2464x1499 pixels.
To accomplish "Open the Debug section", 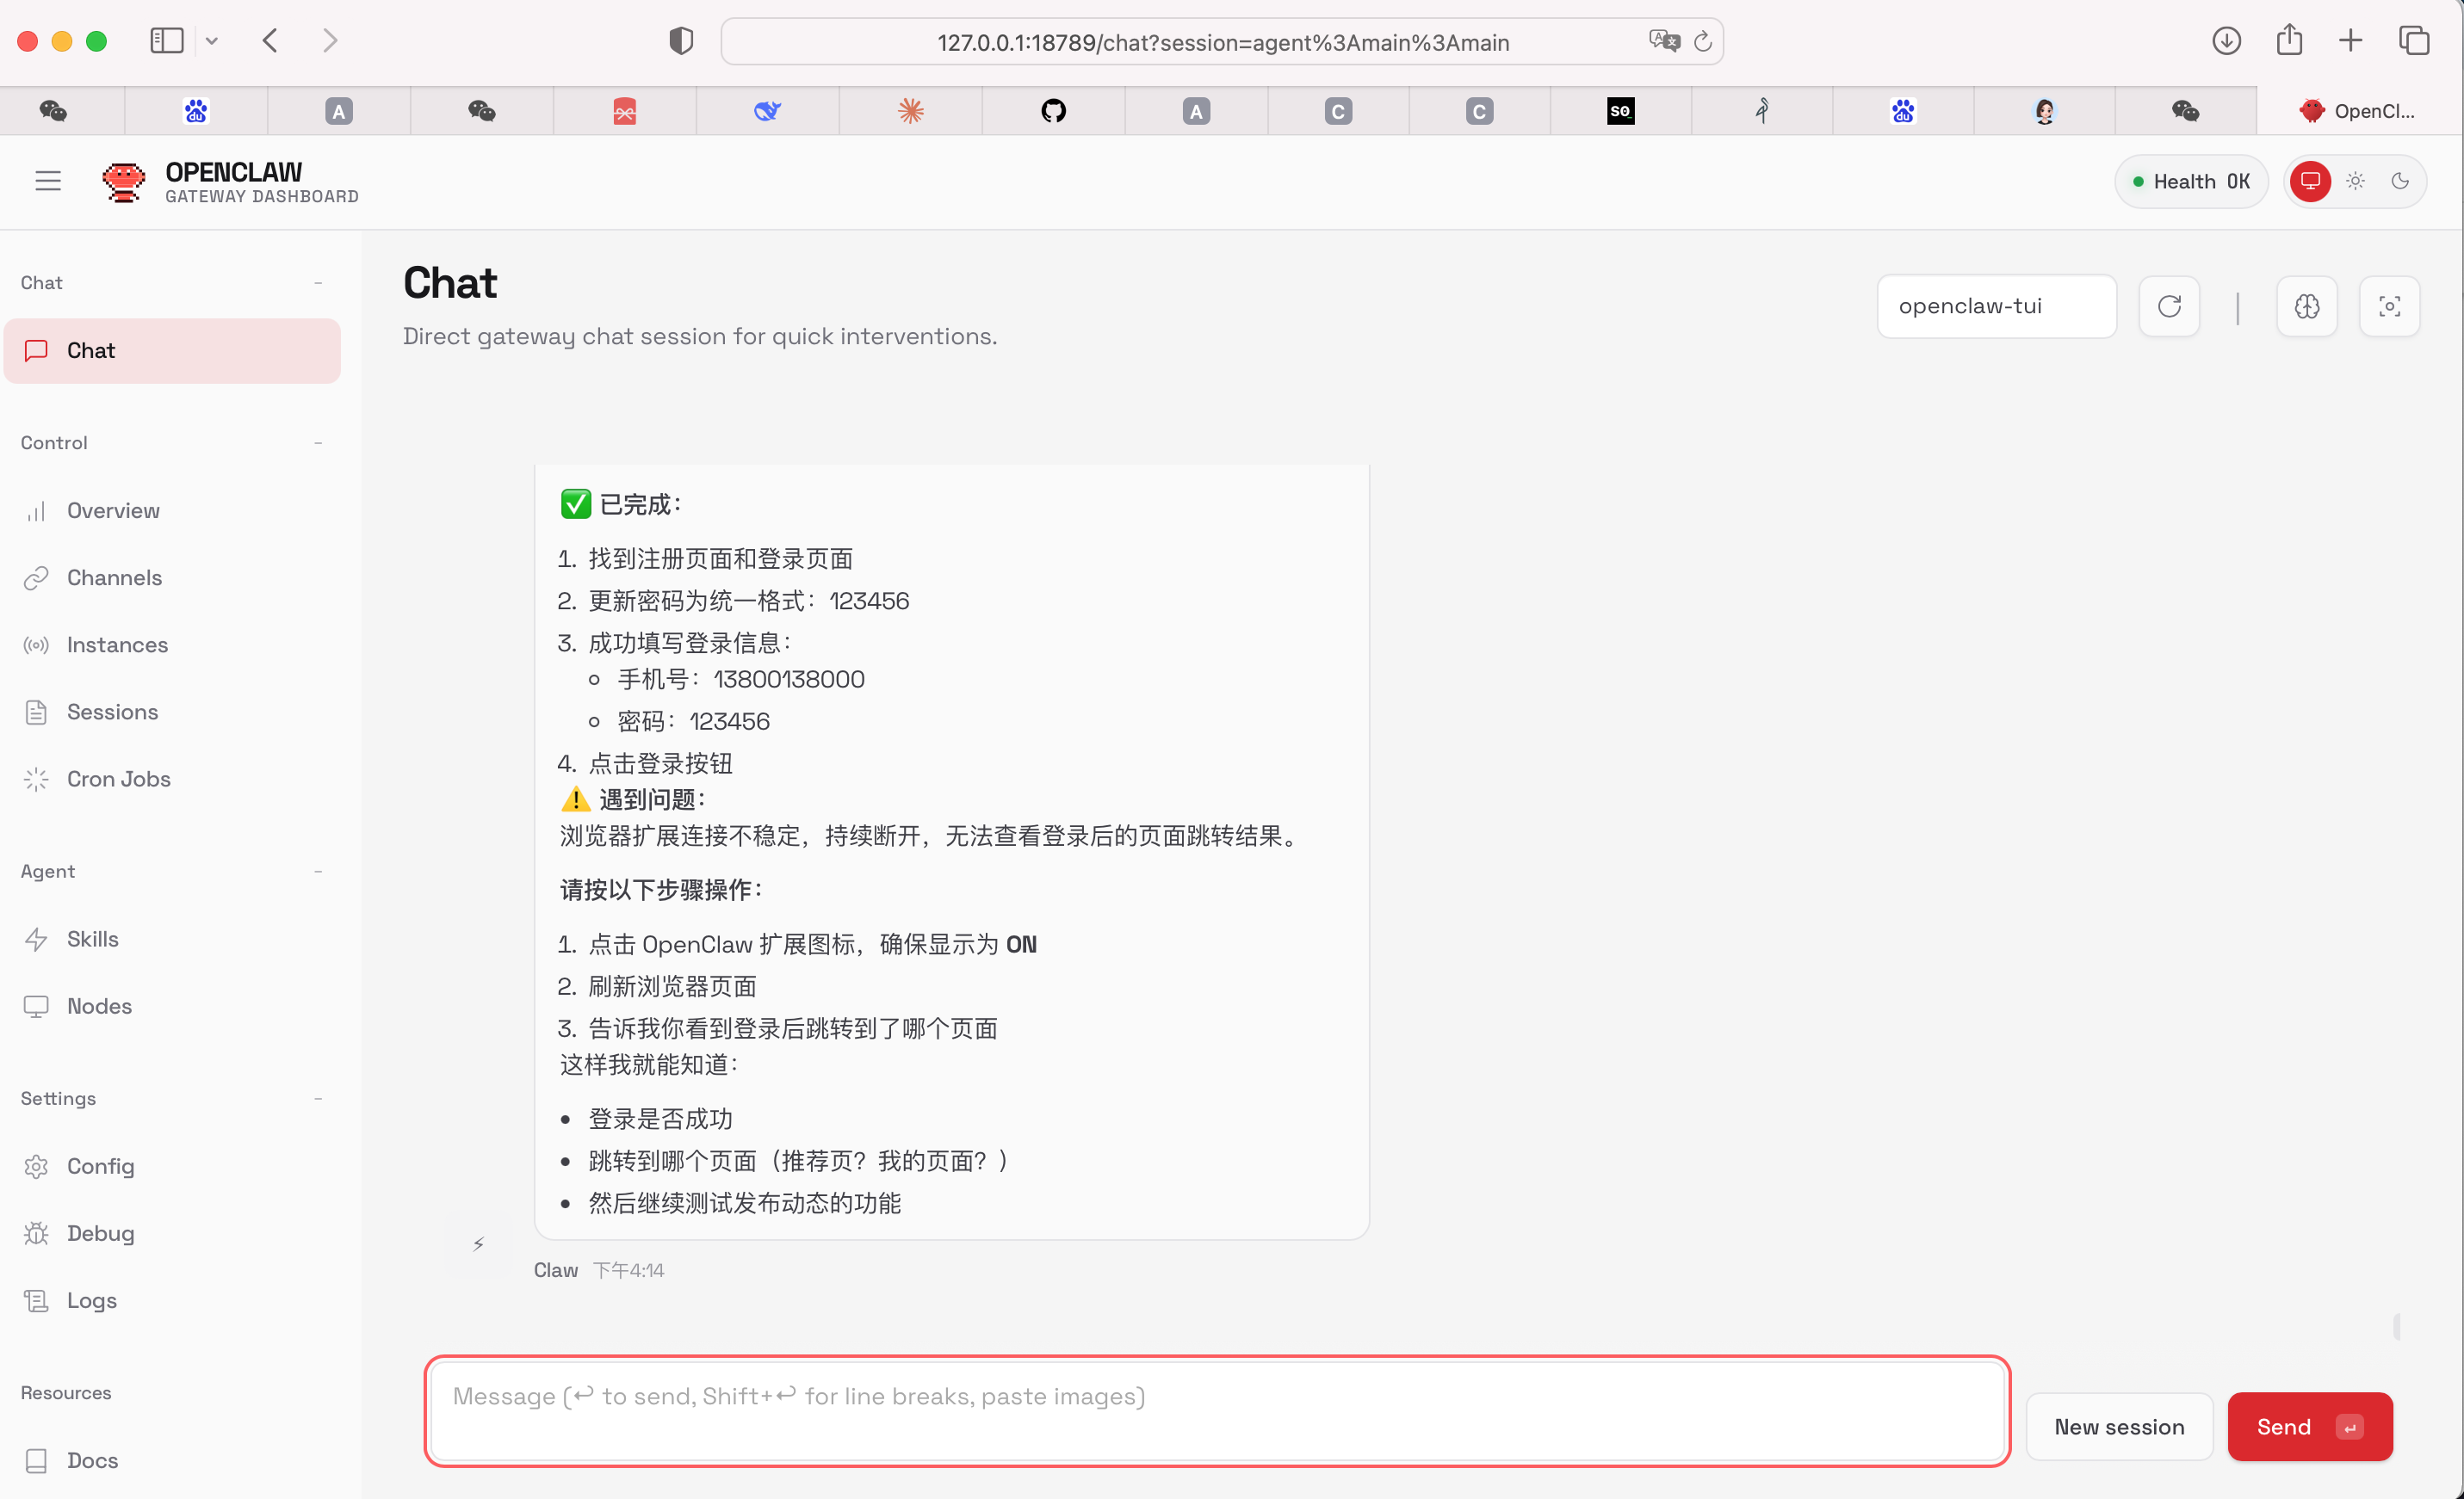I will (100, 1233).
